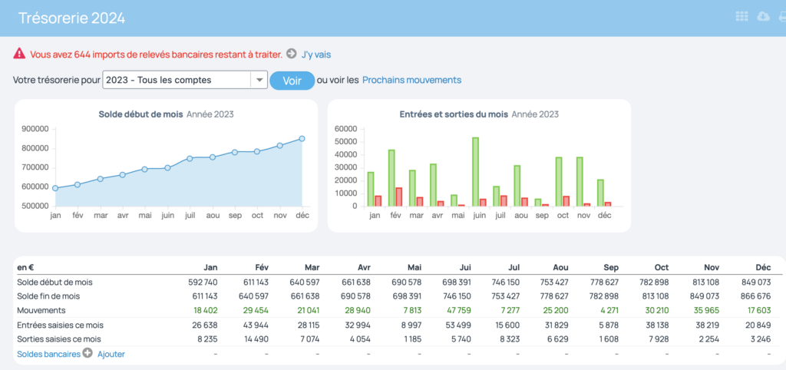Viewport: 786px width, 370px height.
Task: Click the Soldes bancaires link
Action: 48,354
